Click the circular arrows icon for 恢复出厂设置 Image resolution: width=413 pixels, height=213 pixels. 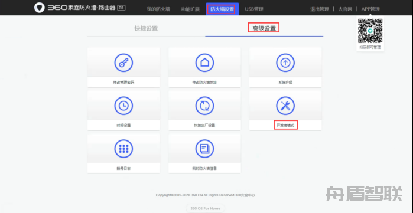click(x=204, y=106)
